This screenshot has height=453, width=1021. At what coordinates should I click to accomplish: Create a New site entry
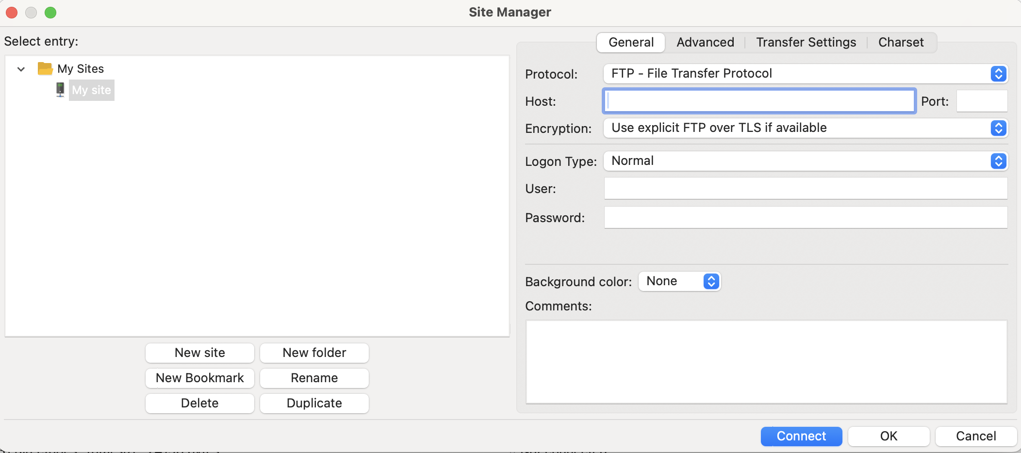coord(199,353)
